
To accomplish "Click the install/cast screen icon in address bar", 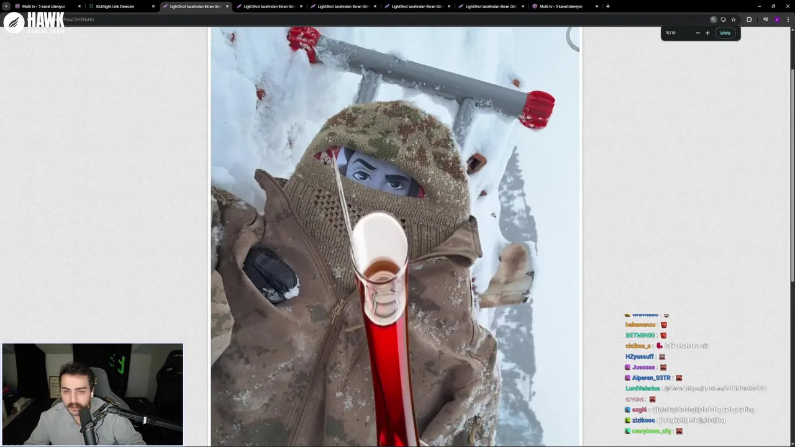I will click(x=723, y=19).
